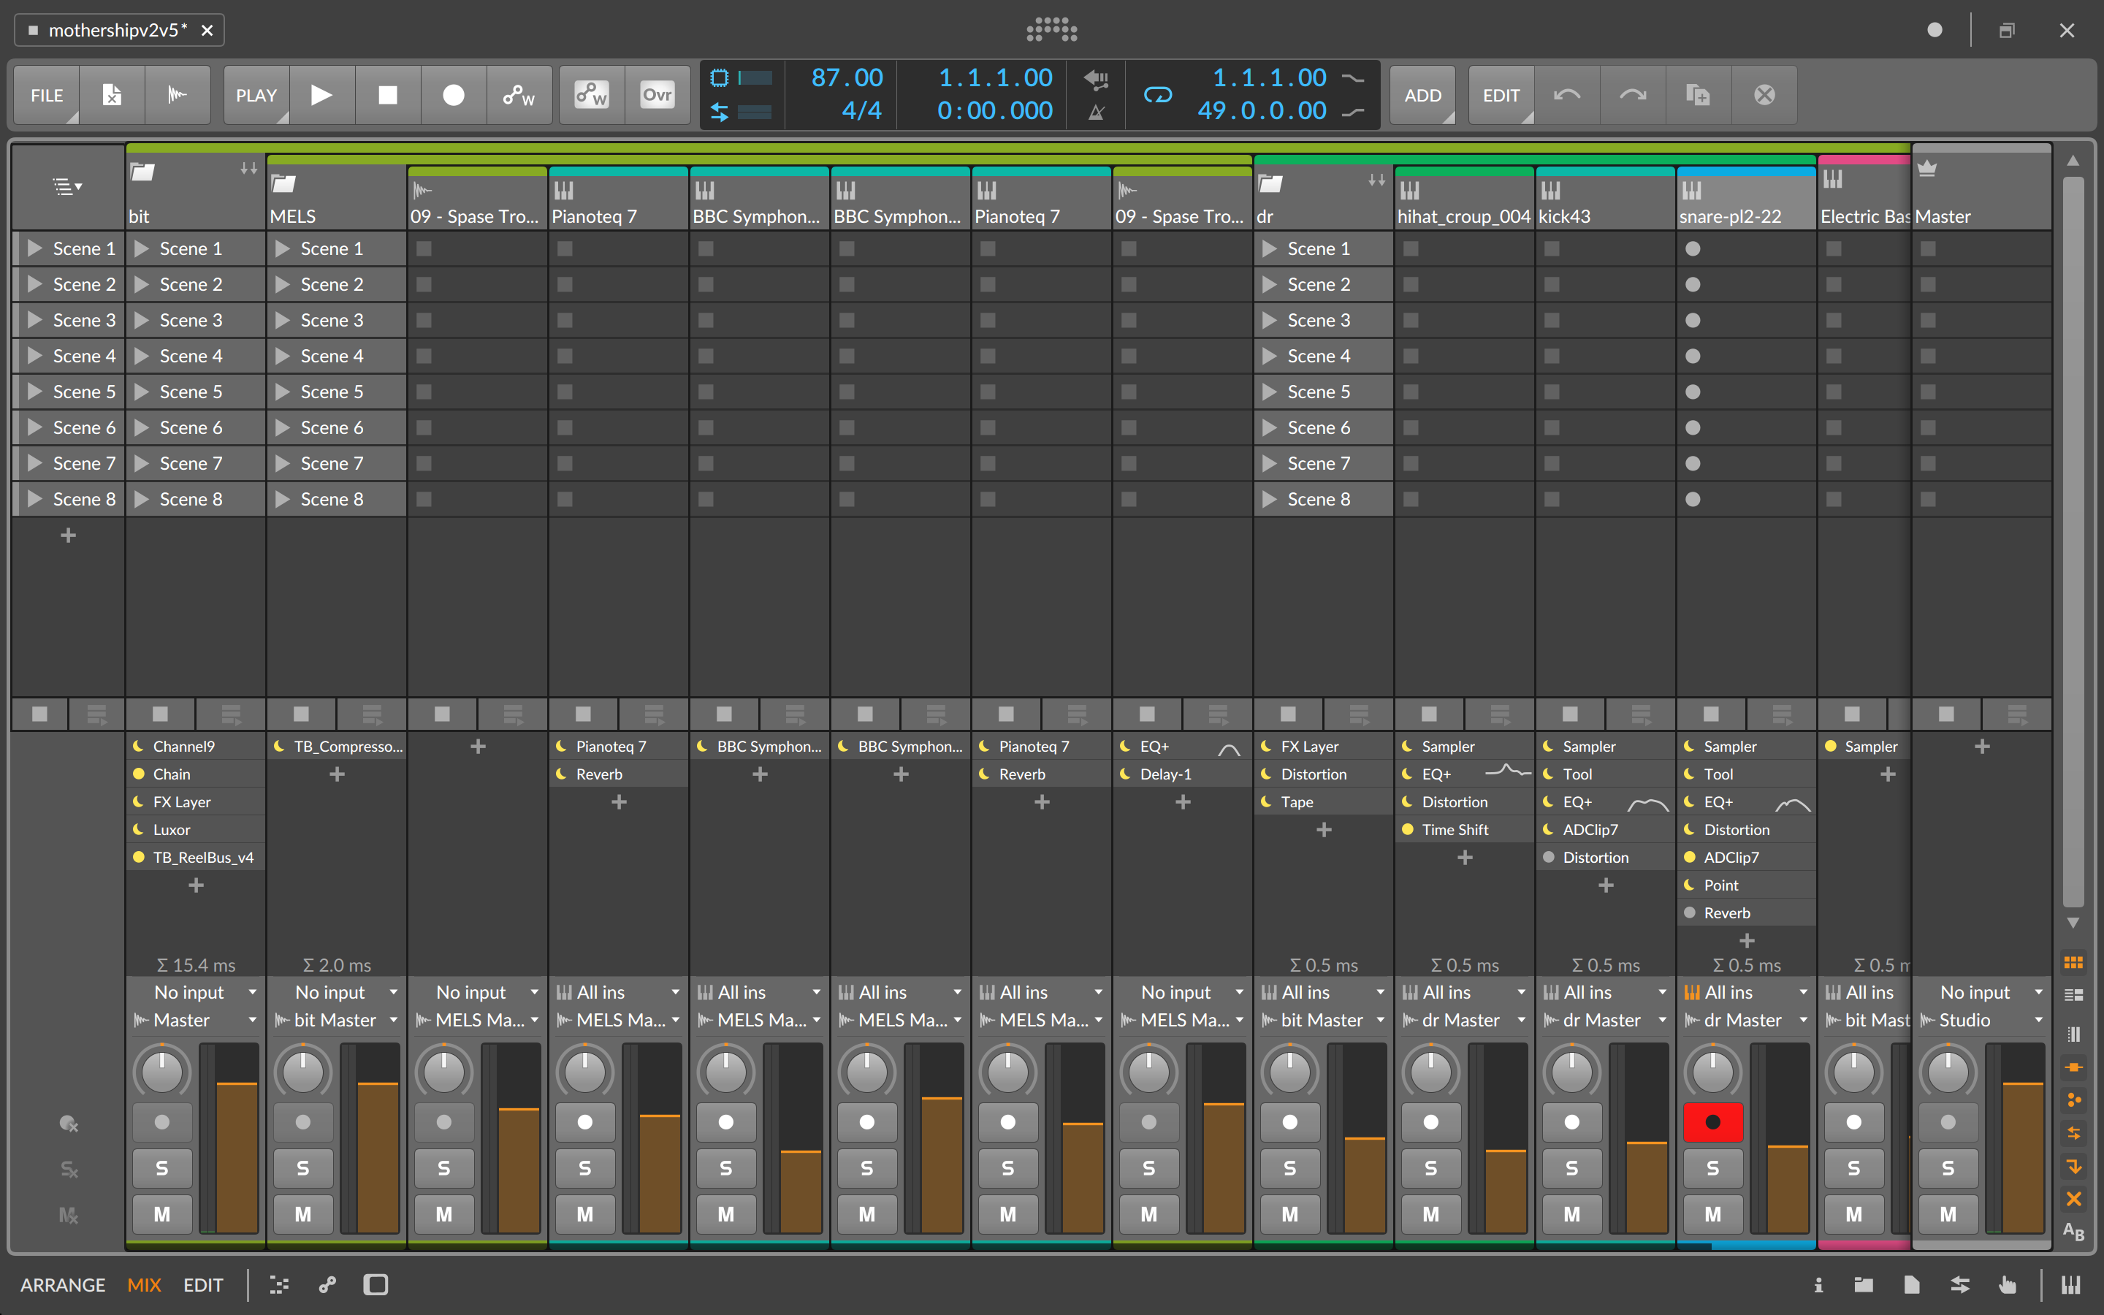This screenshot has height=1315, width=2104.
Task: Open browser folder icon in footer
Action: pos(1864,1284)
